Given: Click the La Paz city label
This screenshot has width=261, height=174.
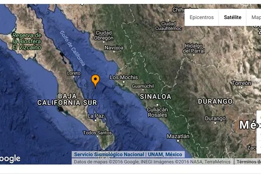Looking at the screenshot, I should pos(95,116).
